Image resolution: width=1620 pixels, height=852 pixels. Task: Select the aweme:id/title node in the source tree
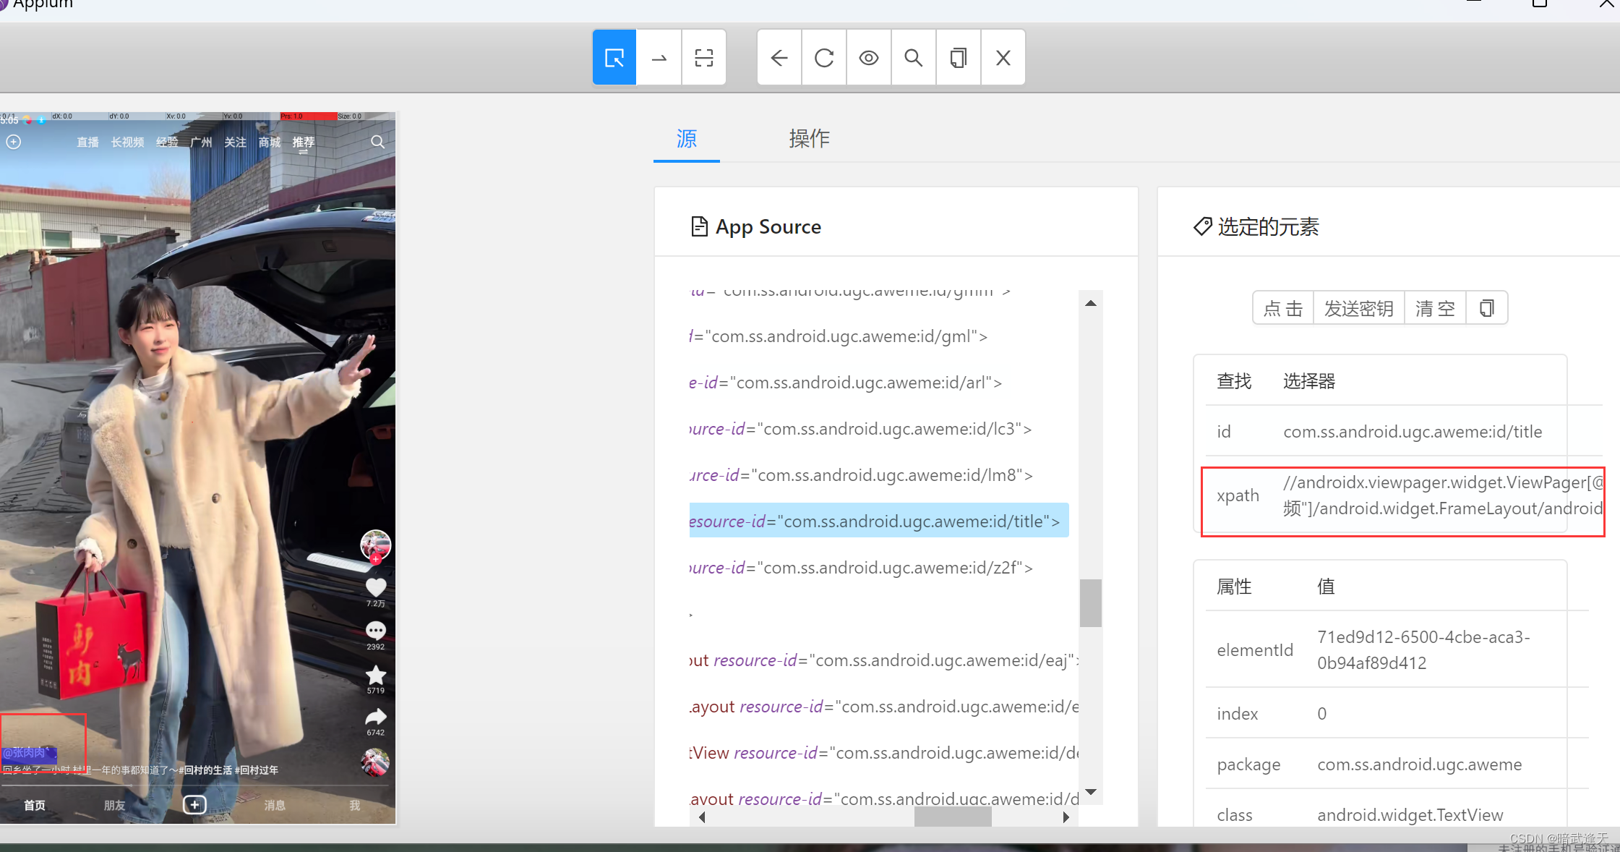click(x=878, y=521)
